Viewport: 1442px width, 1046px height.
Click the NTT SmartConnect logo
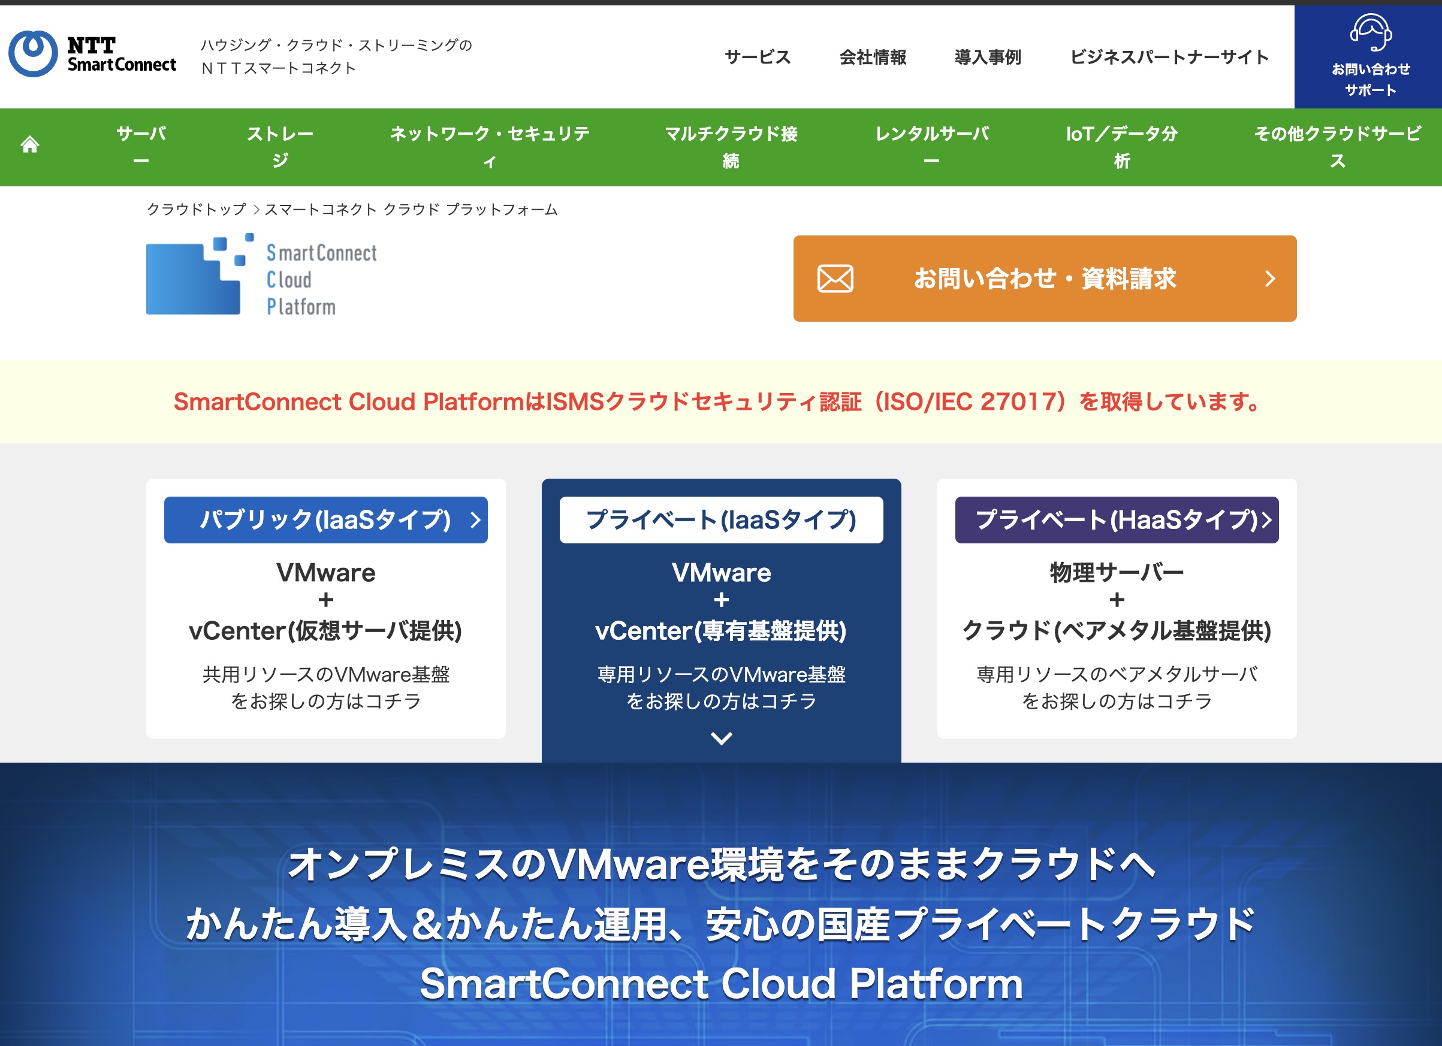click(x=93, y=54)
